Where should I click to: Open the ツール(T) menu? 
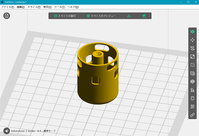tap(60, 7)
